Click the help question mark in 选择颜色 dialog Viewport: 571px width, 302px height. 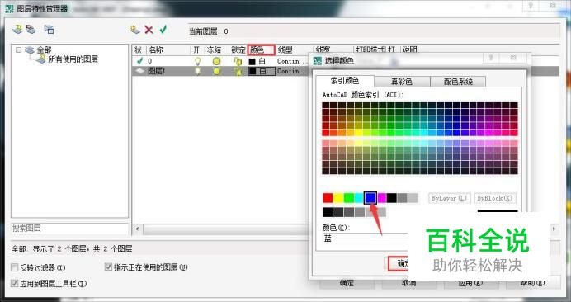[491, 58]
